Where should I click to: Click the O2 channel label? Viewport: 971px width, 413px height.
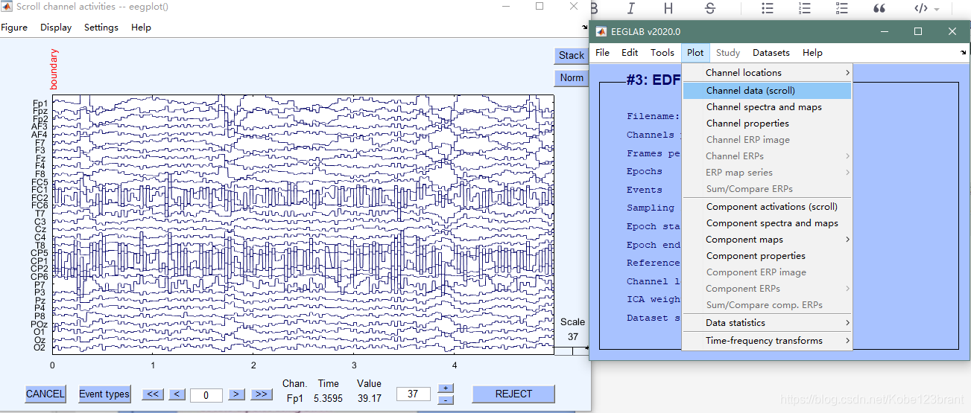click(x=40, y=348)
